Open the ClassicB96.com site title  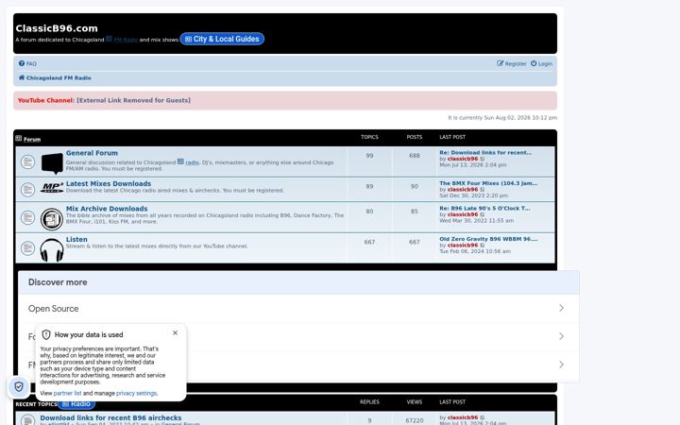pyautogui.click(x=57, y=28)
